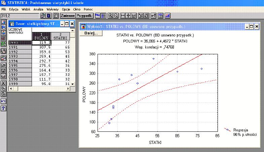The height and width of the screenshot is (152, 264).
Task: Click the add decimal places icon
Action: pos(141,16)
